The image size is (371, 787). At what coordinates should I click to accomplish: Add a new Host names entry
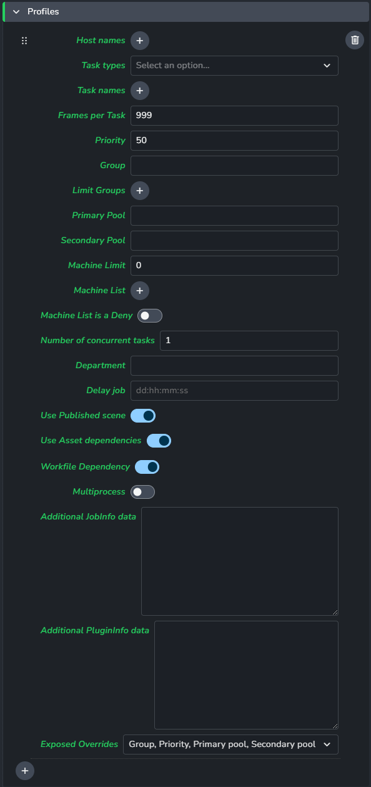coord(140,41)
